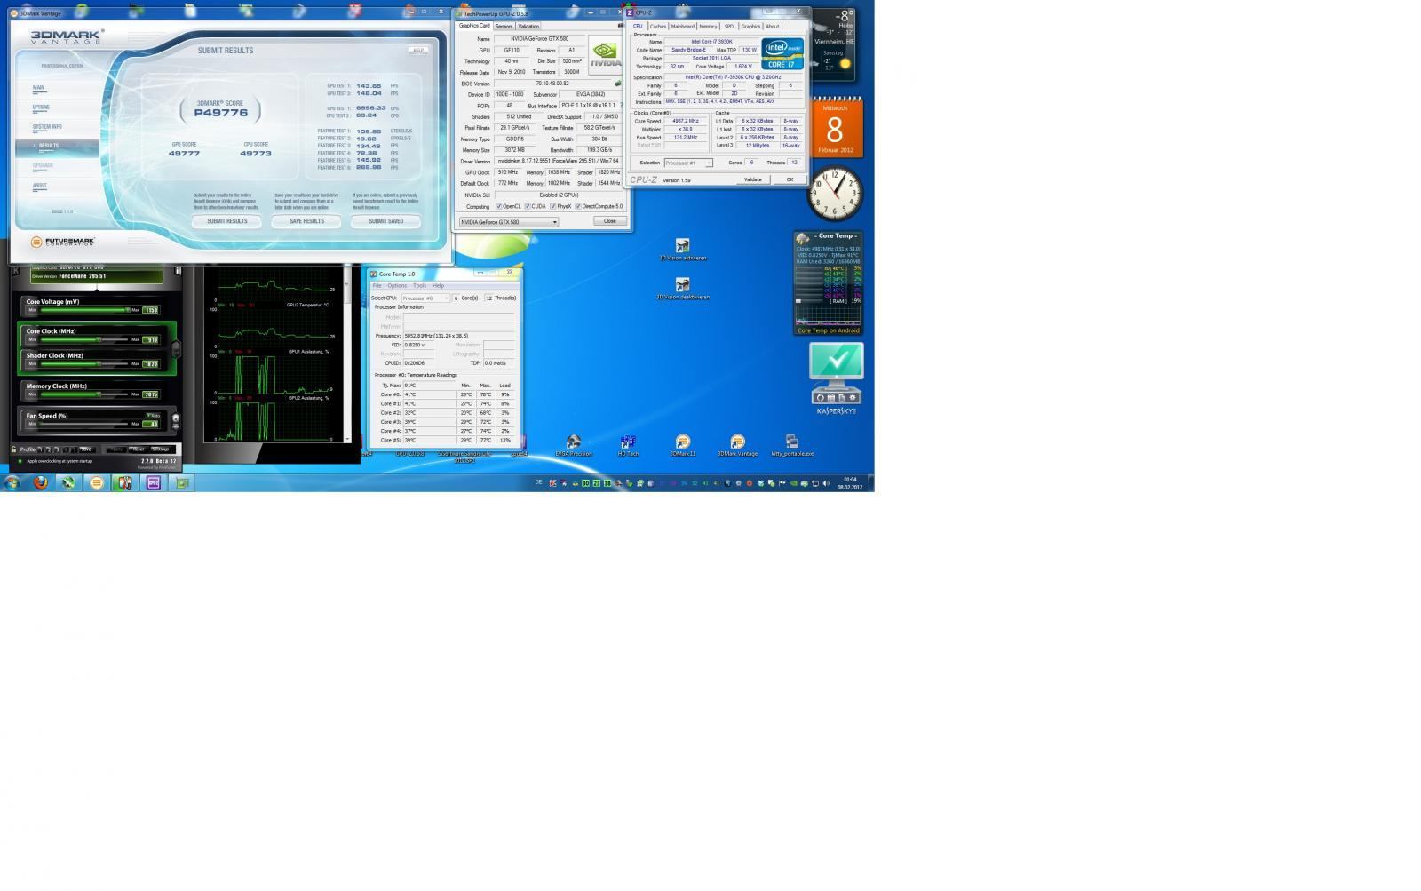Open Options menu in Core Temp
The width and height of the screenshot is (1421, 891).
(397, 286)
